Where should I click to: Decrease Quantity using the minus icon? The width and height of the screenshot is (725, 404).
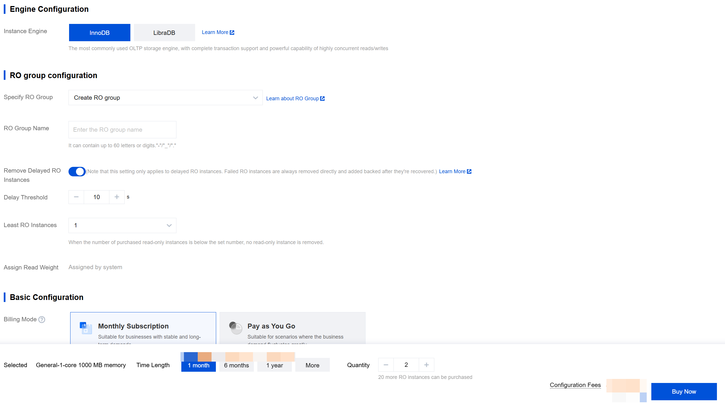click(386, 365)
